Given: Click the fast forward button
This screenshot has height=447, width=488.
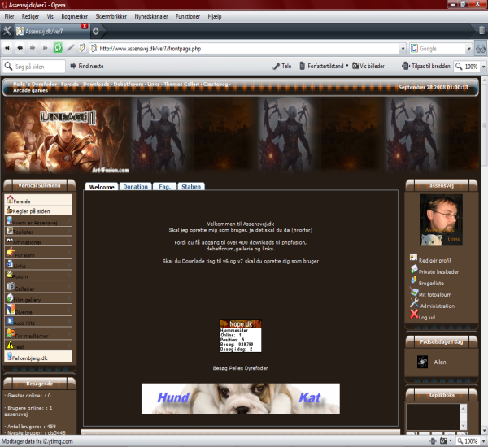Looking at the screenshot, I should (45, 48).
